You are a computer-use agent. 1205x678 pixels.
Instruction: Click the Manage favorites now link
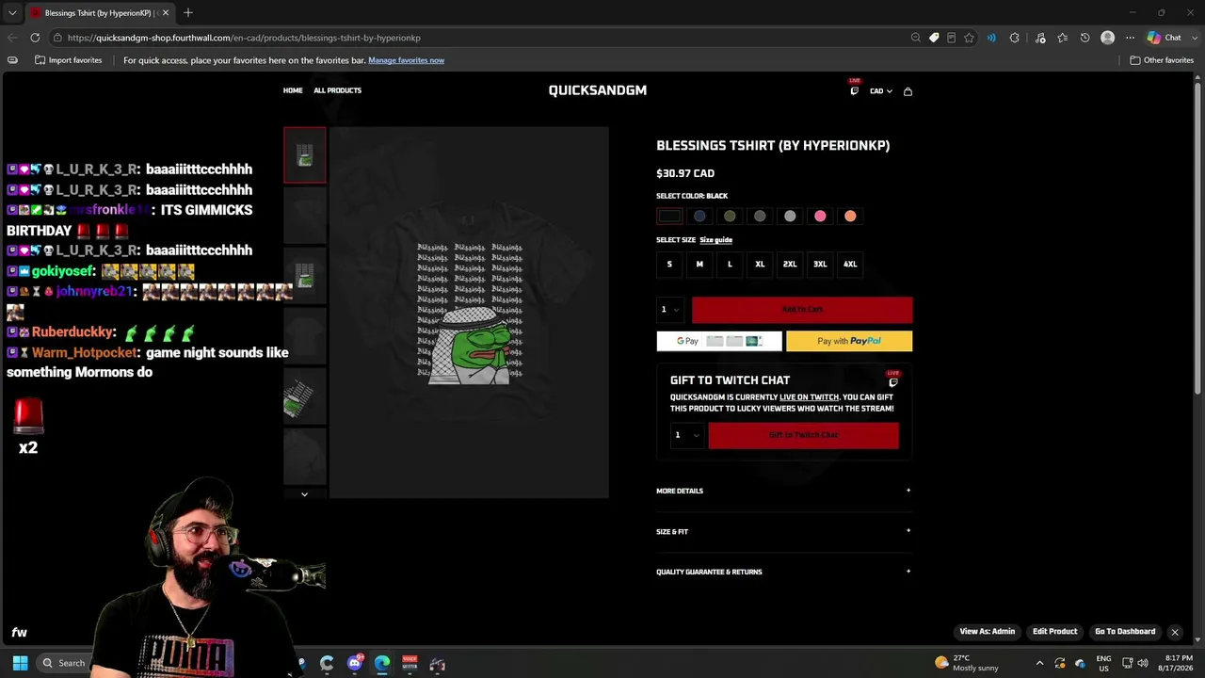pyautogui.click(x=406, y=60)
